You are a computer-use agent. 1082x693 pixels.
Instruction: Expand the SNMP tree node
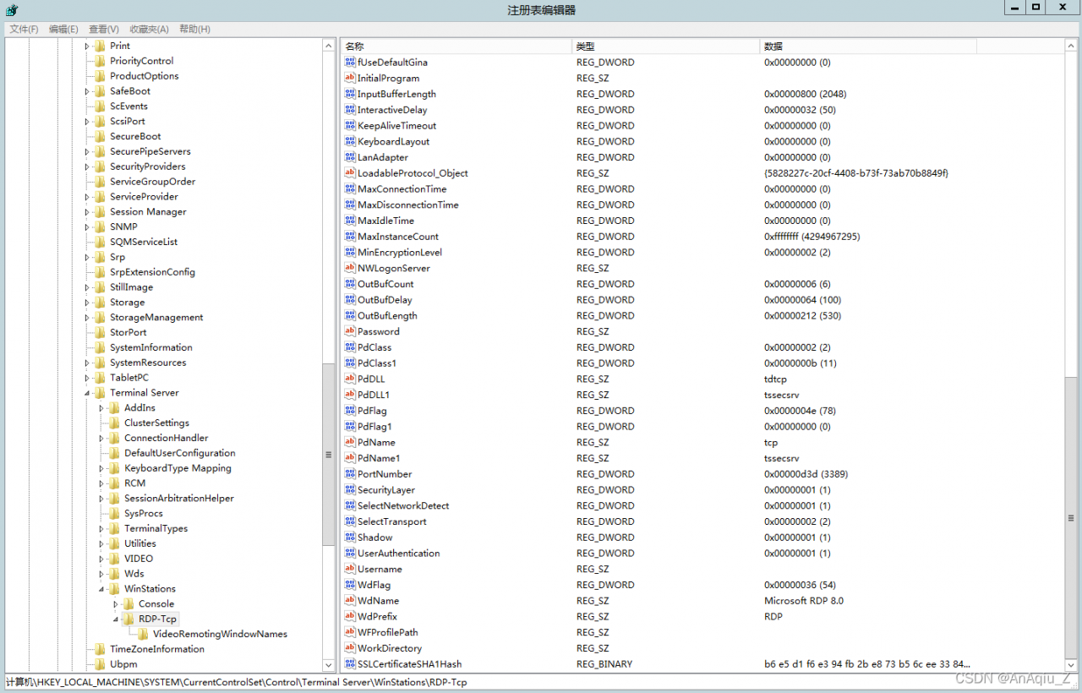[87, 227]
